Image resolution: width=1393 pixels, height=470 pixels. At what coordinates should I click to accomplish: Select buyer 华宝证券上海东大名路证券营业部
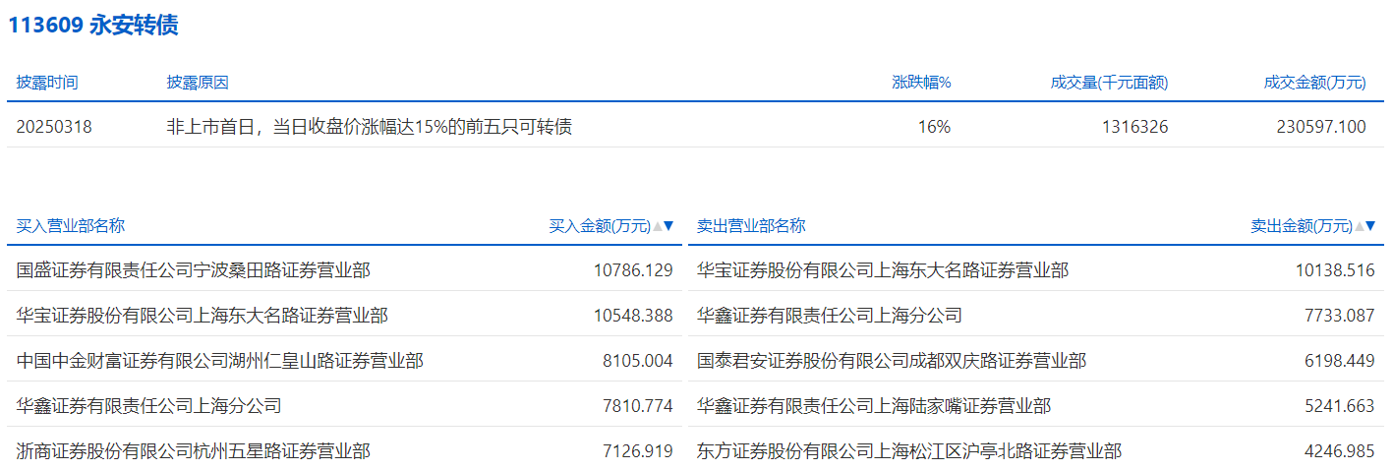203,315
